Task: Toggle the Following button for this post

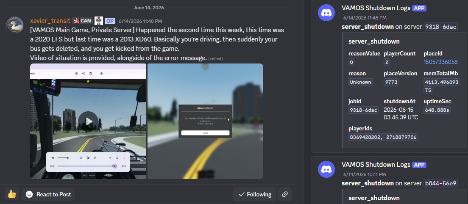Action: [255, 194]
